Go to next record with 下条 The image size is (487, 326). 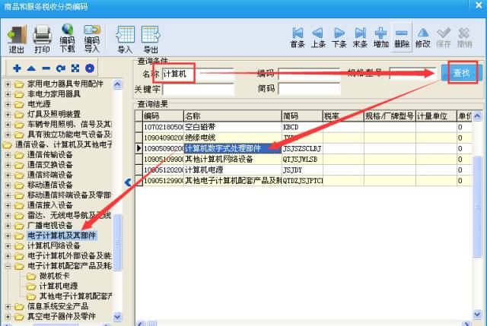point(339,38)
